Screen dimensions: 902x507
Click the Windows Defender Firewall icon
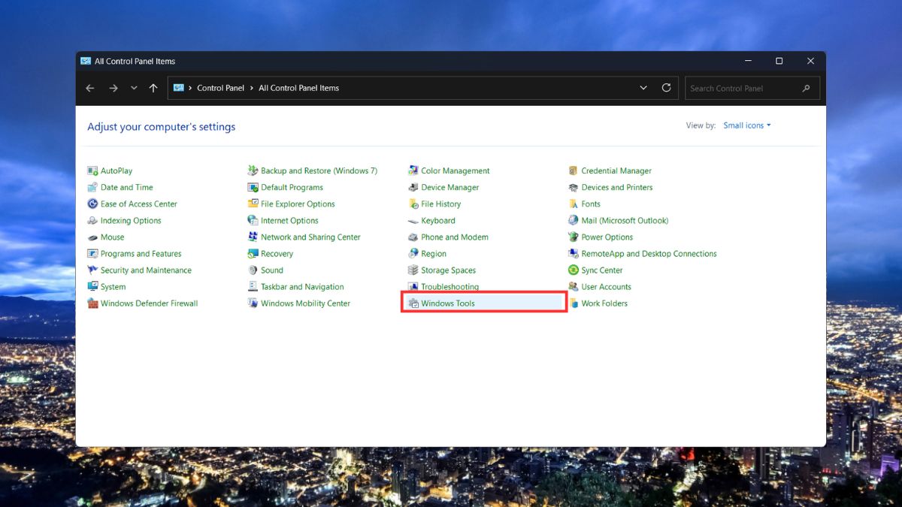[x=93, y=303]
